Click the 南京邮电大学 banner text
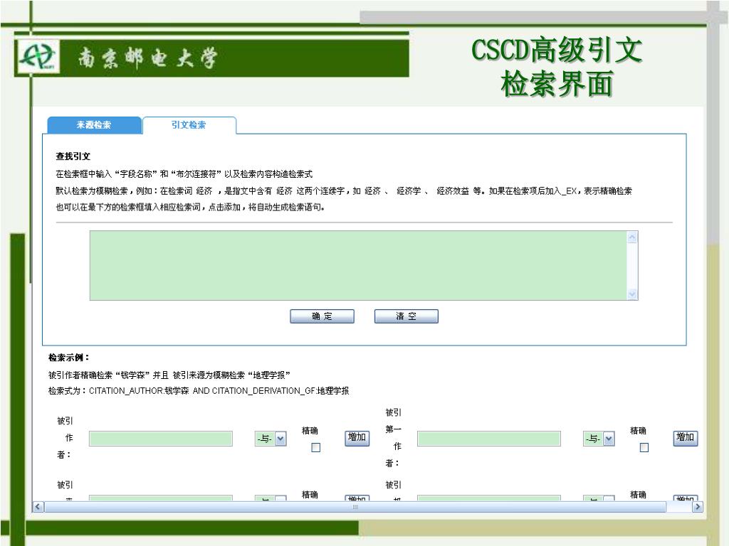729x546 pixels. (147, 58)
